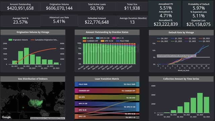Select the NO DPD source node in Sankey

(x=76, y=97)
